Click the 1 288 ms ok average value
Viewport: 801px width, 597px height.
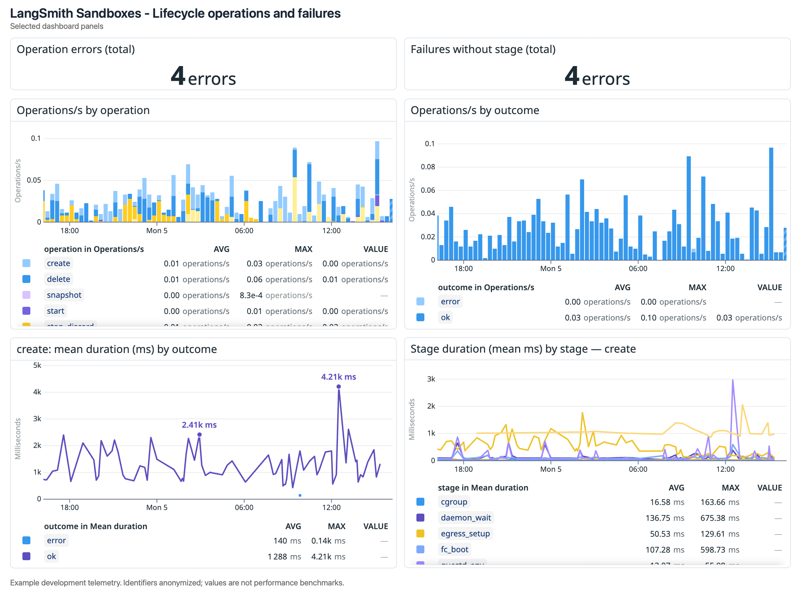pos(284,557)
